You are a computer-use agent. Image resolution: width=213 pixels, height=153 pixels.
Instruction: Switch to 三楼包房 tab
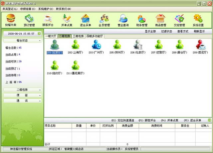click(78, 36)
